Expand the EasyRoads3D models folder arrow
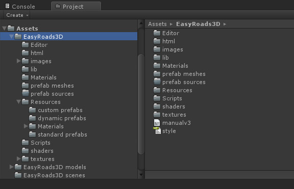294x189 pixels. coord(11,167)
